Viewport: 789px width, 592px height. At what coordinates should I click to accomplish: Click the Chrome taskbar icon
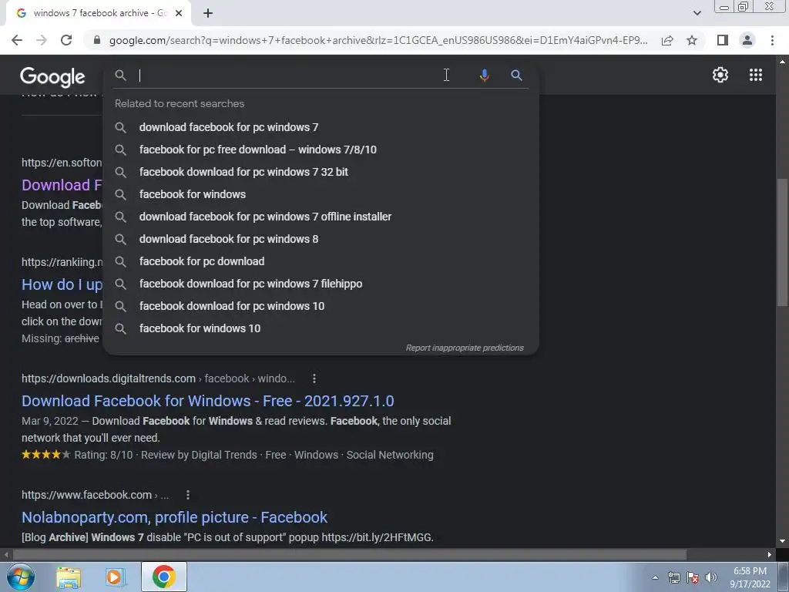tap(163, 577)
